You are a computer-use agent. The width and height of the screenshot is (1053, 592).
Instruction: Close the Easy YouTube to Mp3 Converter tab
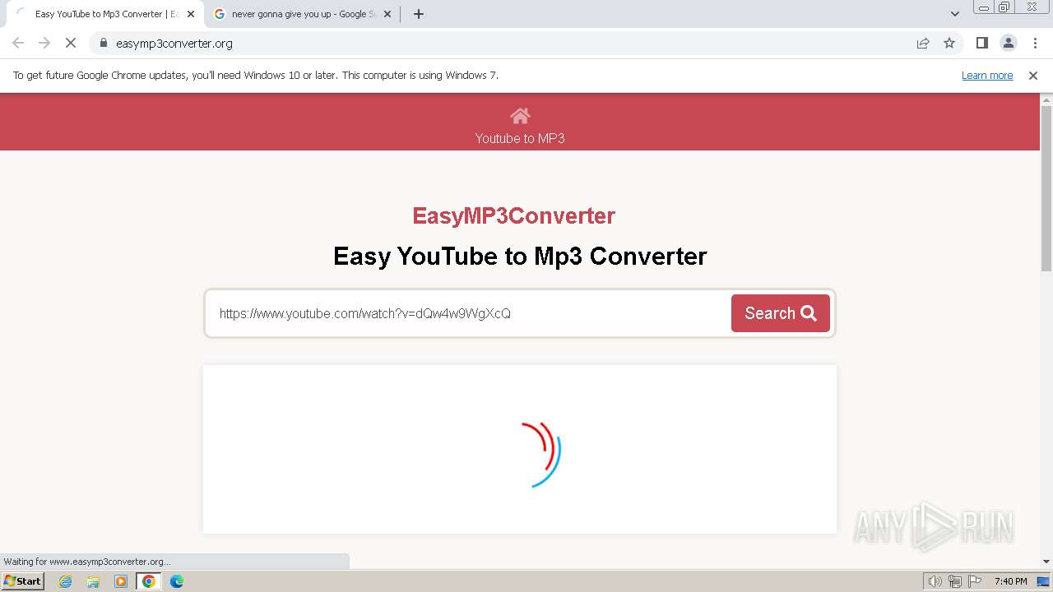pos(191,14)
